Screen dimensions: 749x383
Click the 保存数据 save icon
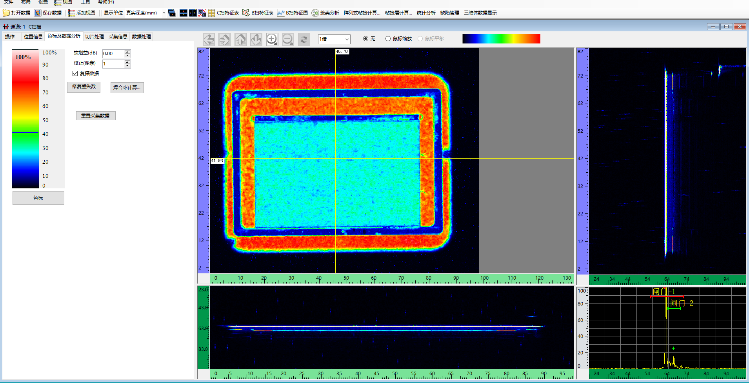coord(38,13)
